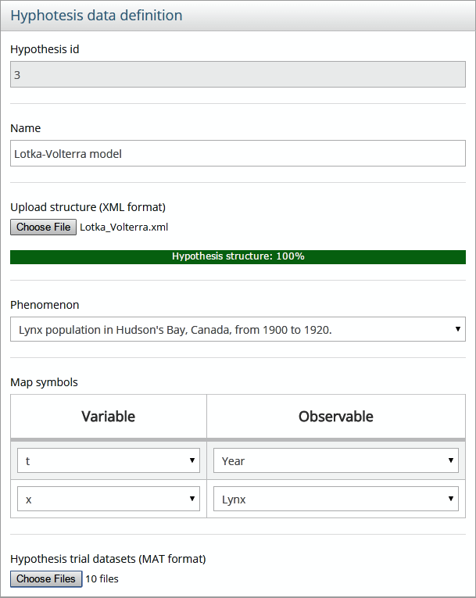
Task: Click the Name label above the text field
Action: click(25, 128)
